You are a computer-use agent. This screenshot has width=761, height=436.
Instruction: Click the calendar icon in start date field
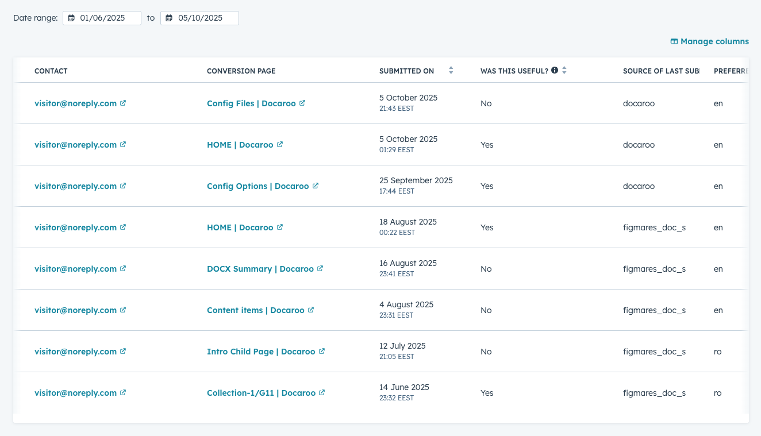(71, 18)
